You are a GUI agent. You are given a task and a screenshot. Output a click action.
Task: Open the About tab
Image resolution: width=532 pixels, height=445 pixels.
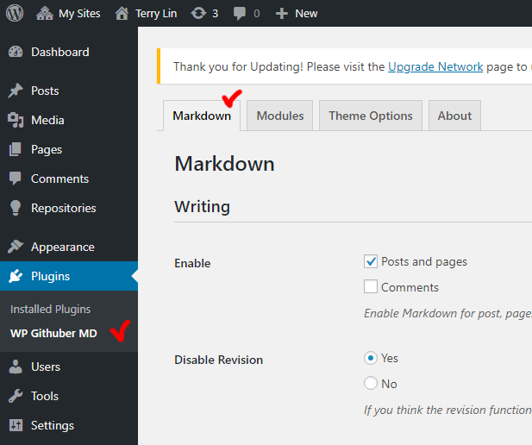[454, 116]
